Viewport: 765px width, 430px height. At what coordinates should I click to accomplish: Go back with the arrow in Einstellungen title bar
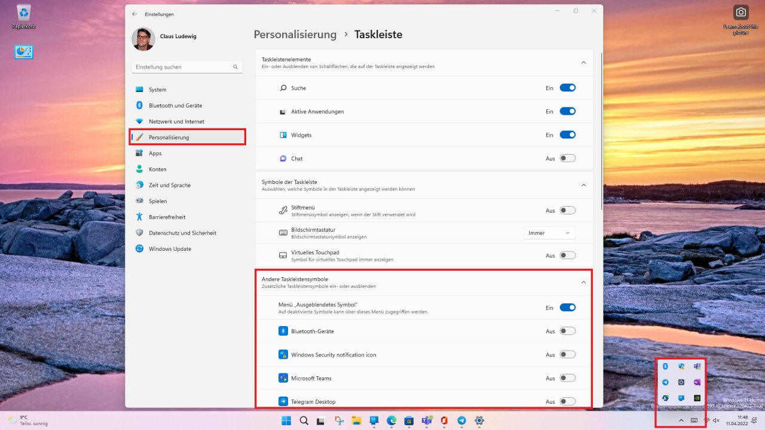pos(134,14)
